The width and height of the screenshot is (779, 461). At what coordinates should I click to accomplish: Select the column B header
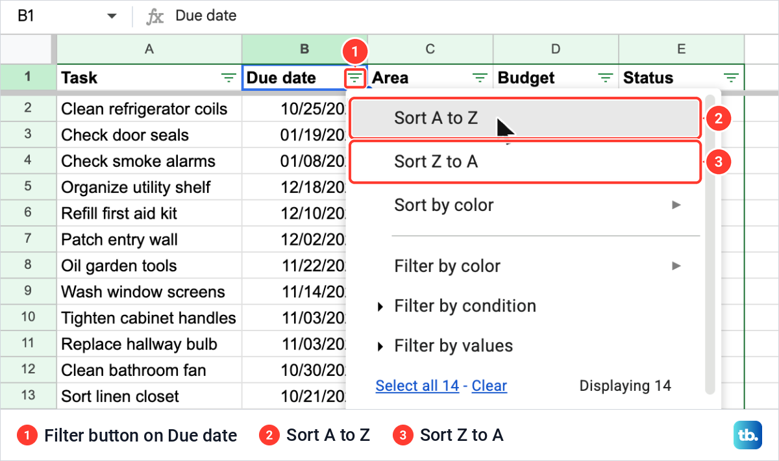pyautogui.click(x=304, y=49)
